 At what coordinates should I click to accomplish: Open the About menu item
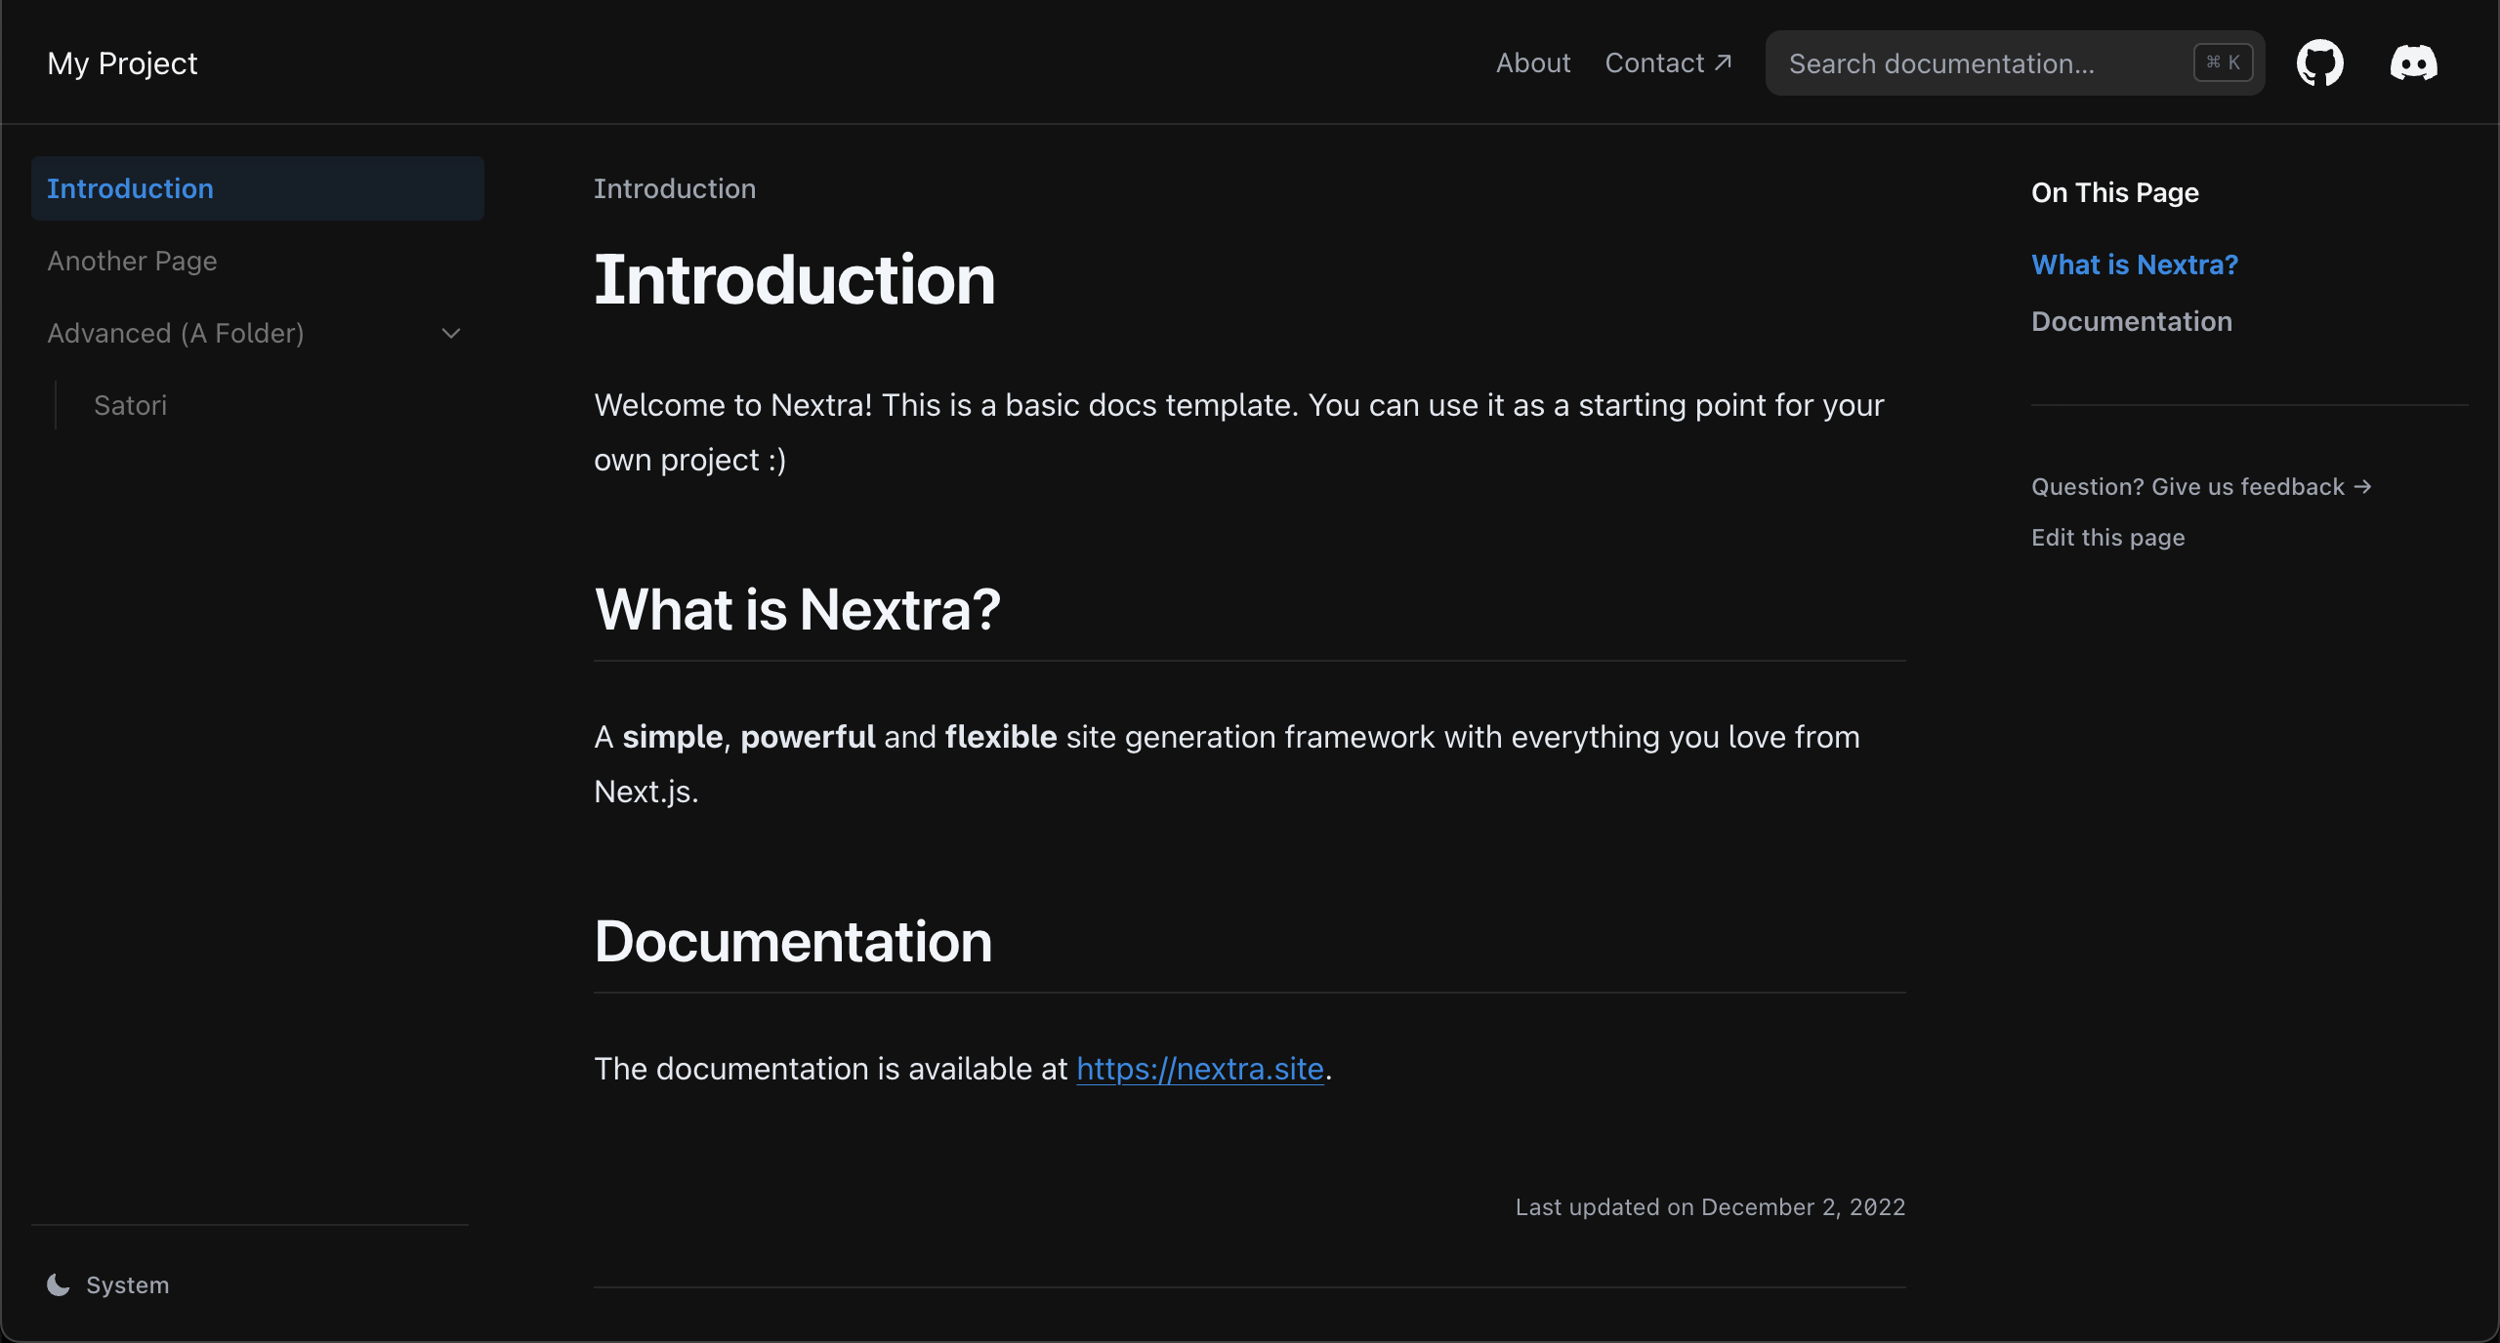click(x=1532, y=62)
